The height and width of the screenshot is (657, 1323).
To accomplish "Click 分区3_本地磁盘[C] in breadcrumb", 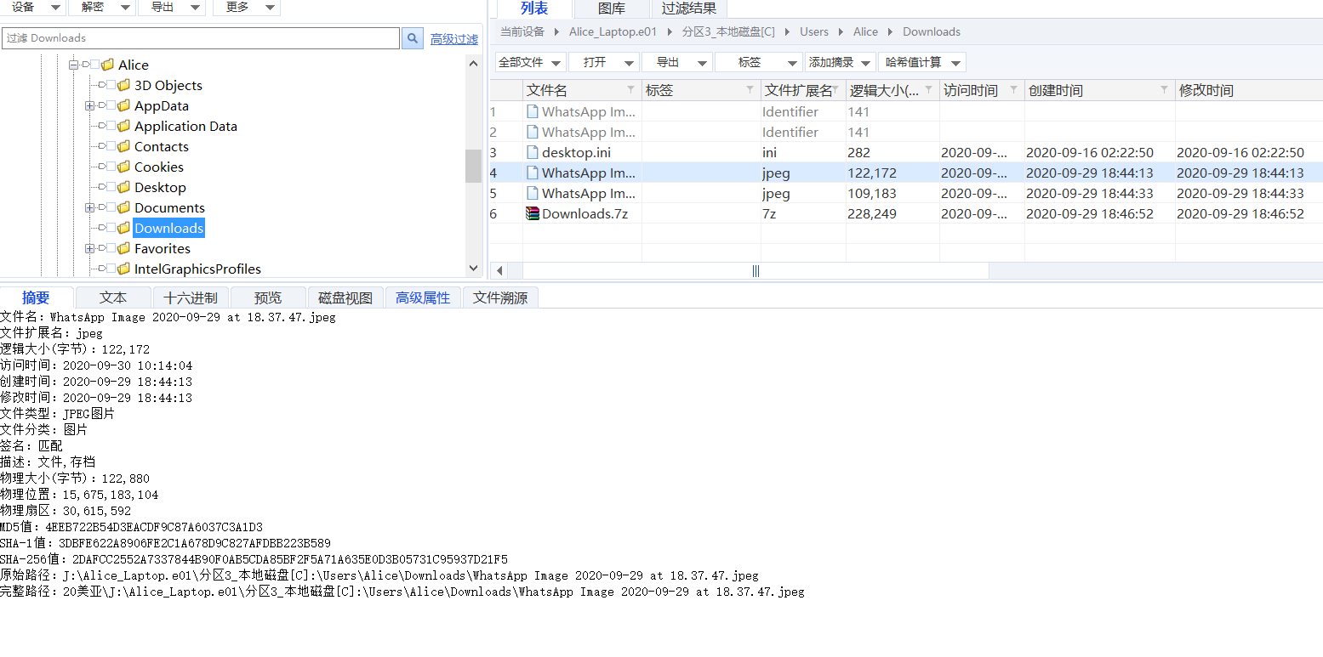I will pos(728,31).
